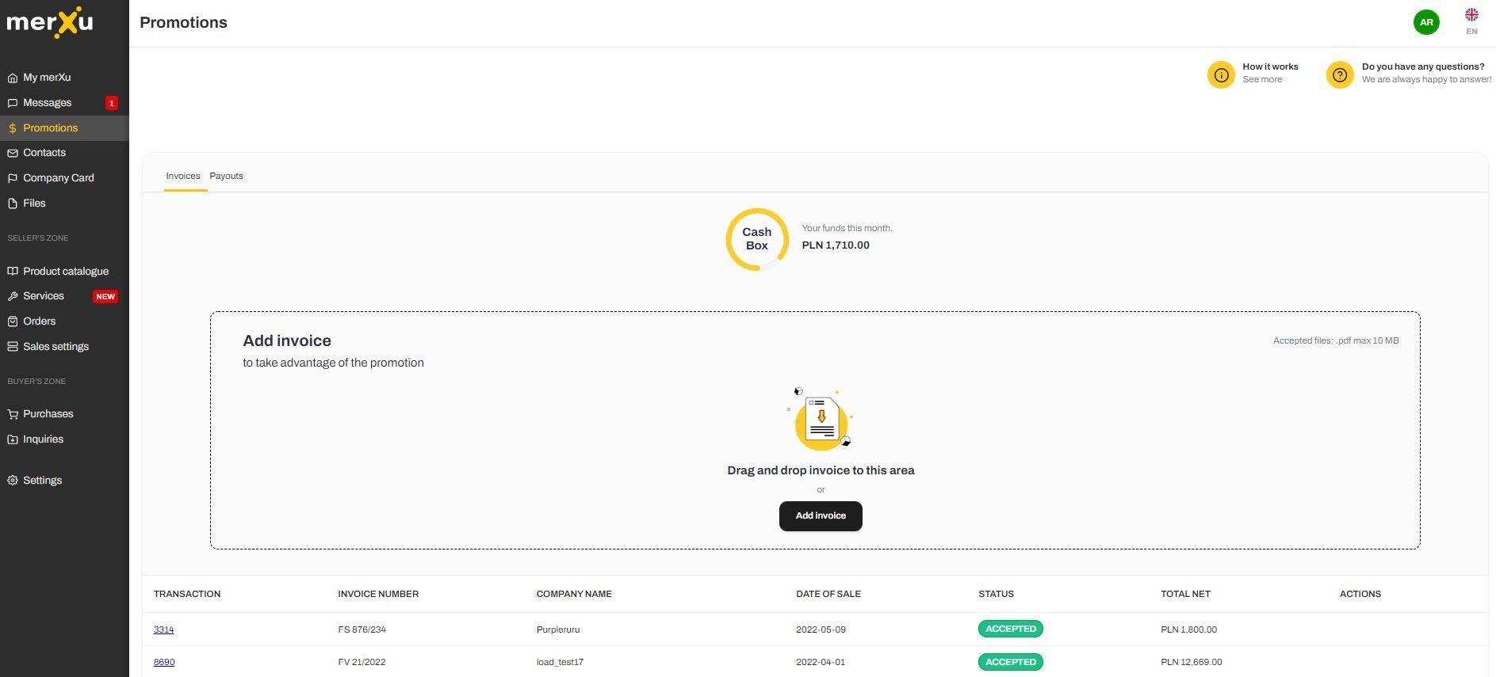Switch to the Payouts tab
Image resolution: width=1496 pixels, height=677 pixels.
point(226,176)
